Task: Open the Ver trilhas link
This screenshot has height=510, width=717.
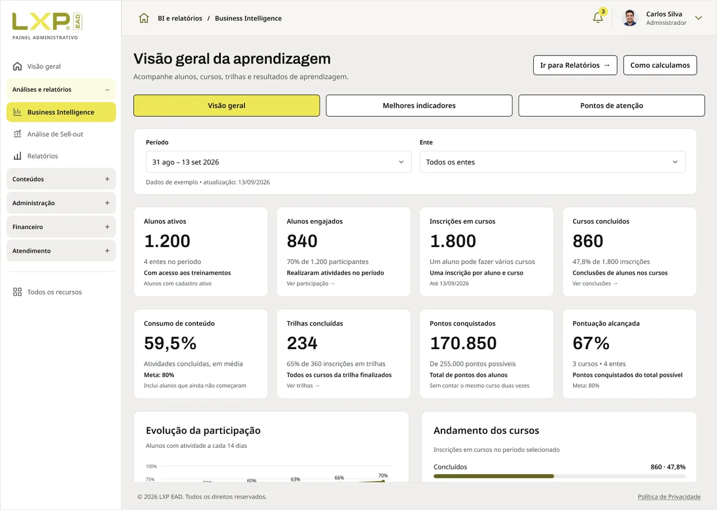Action: click(x=303, y=386)
